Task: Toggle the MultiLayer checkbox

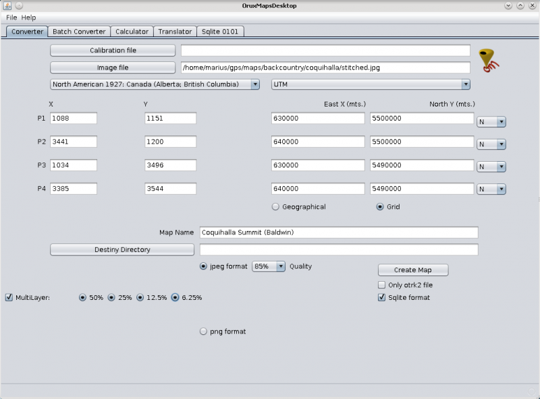Action: (9, 297)
